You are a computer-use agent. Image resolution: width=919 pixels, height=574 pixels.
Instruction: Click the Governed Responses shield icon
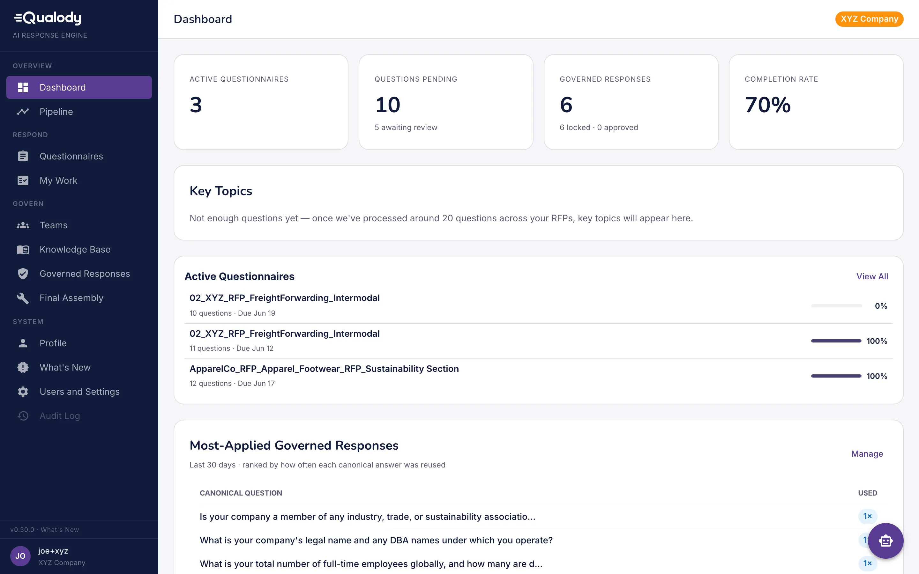click(x=23, y=273)
